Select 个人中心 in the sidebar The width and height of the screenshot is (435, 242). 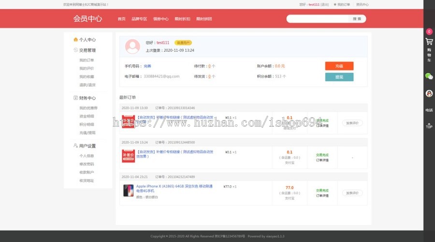[87, 40]
